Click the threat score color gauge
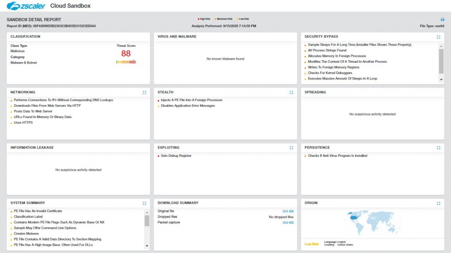Screen dimensions: 451x253 126,62
